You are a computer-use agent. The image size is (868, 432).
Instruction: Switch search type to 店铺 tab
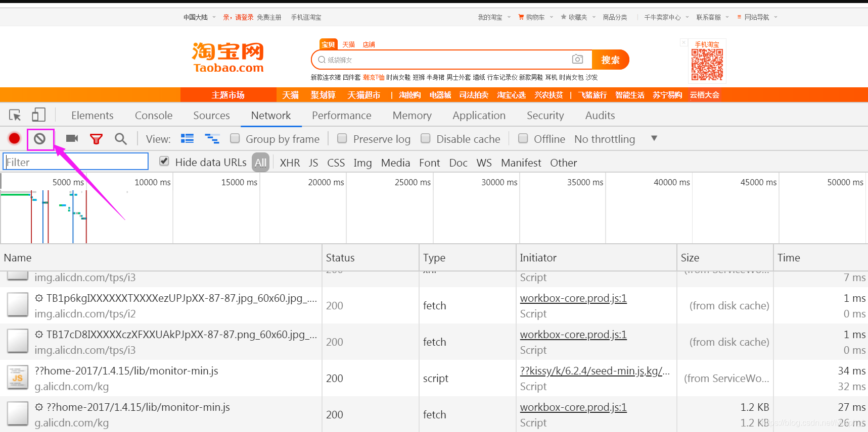(x=369, y=44)
